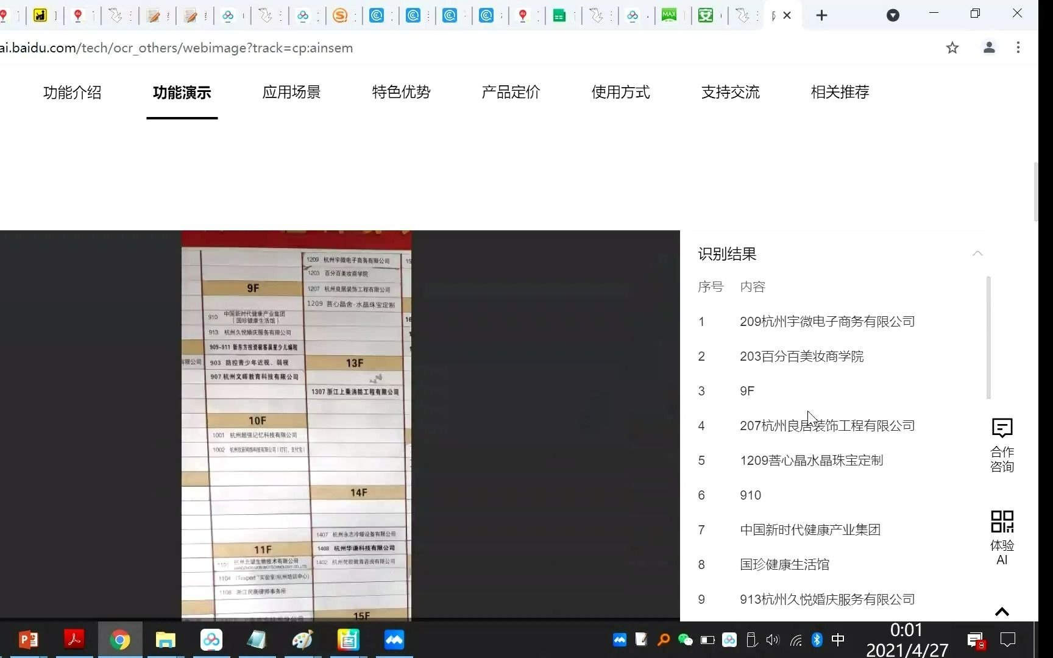Open the yellow notes taskbar app
This screenshot has width=1053, height=658.
[x=349, y=640]
